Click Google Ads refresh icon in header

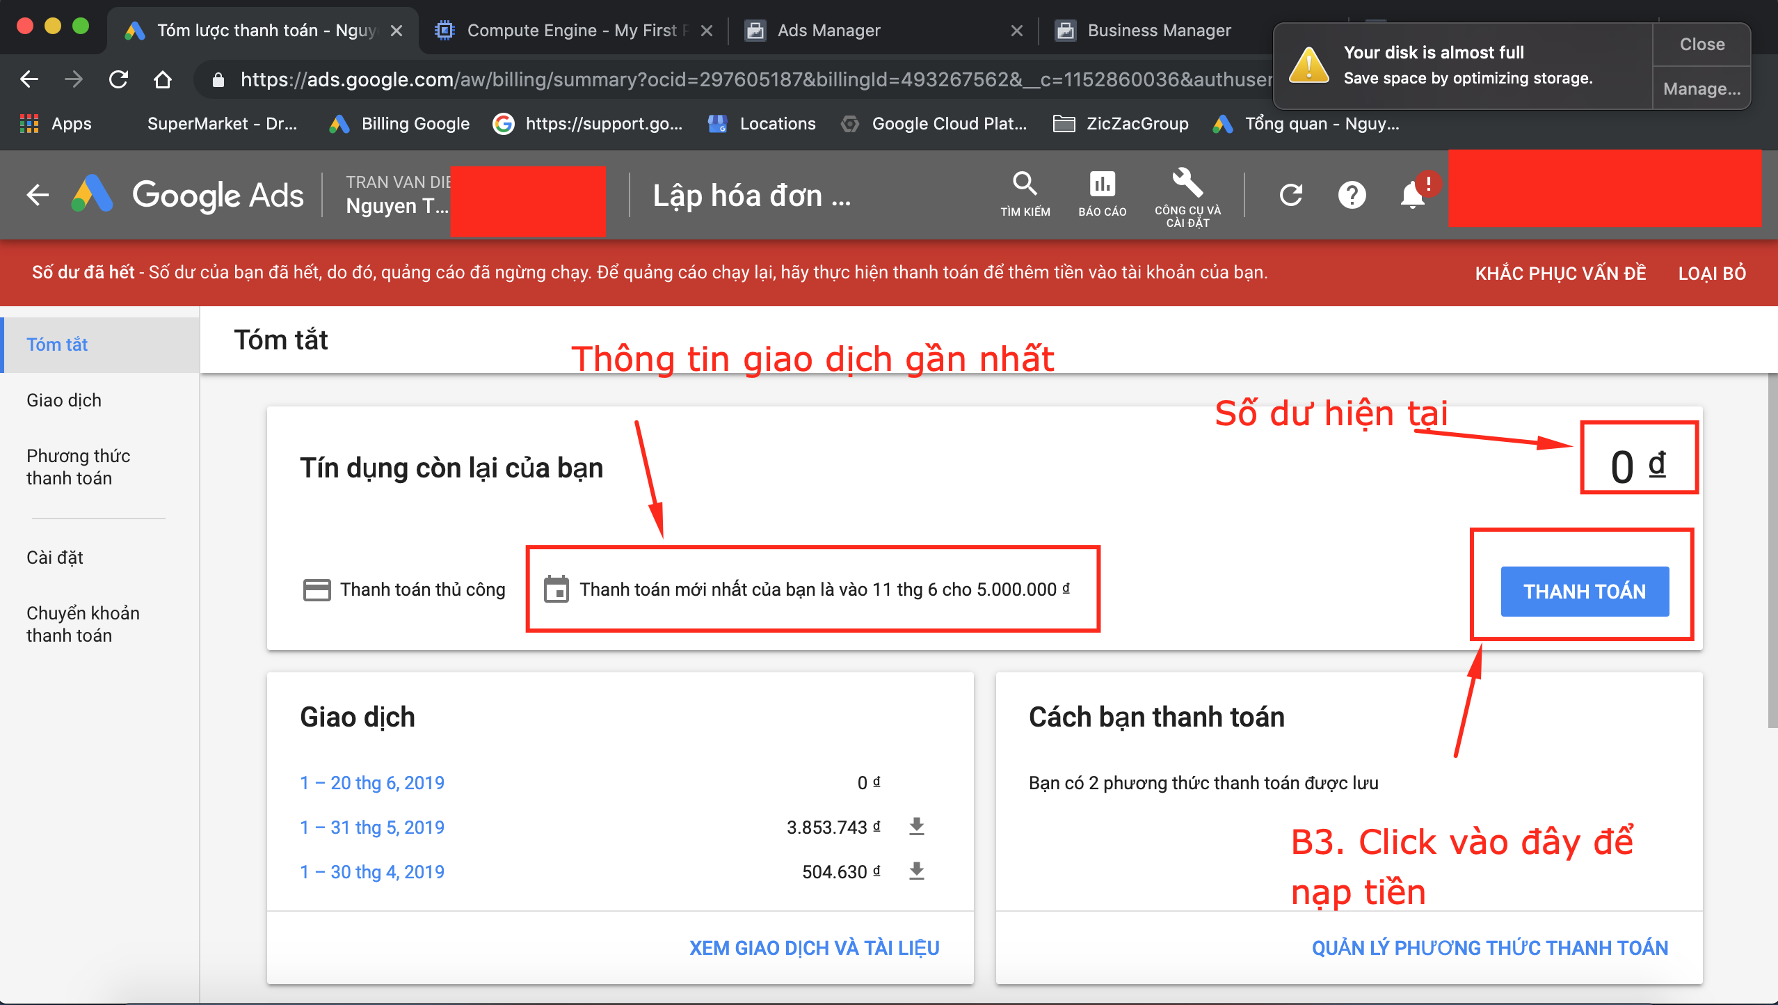coord(1291,195)
